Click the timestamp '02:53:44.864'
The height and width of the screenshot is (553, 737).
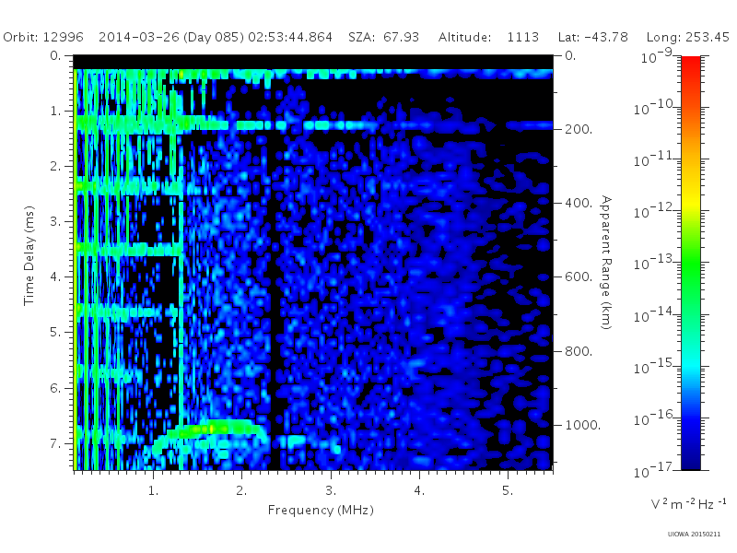[290, 37]
